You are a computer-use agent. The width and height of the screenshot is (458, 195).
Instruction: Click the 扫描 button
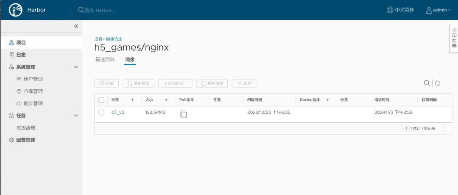click(x=106, y=83)
